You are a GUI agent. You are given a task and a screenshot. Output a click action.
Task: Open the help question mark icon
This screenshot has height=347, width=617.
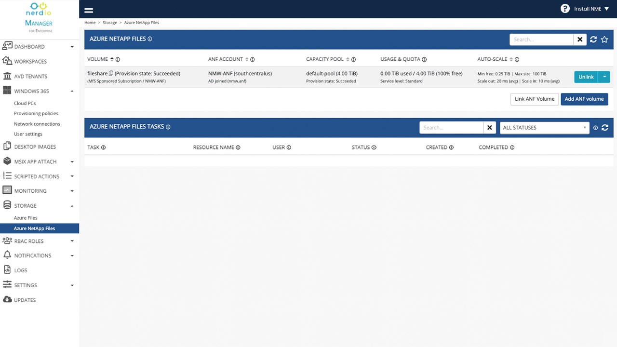[x=565, y=9]
